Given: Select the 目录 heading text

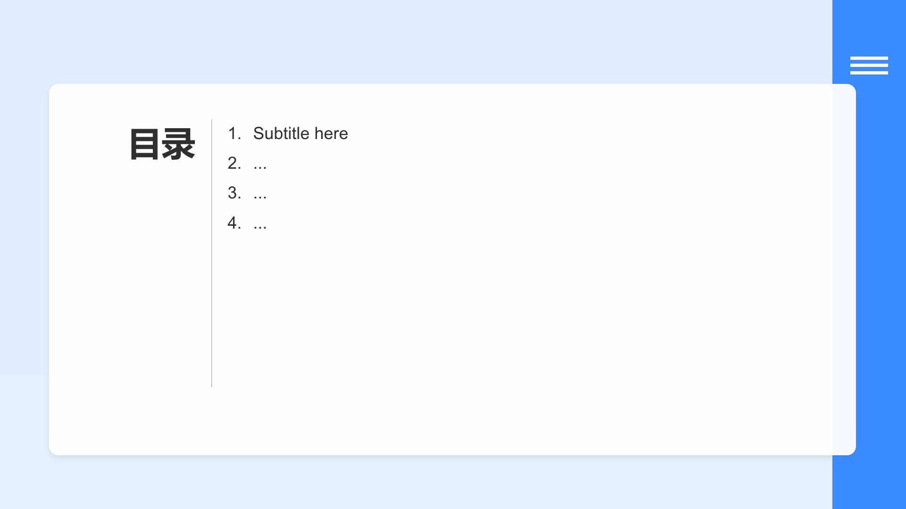Looking at the screenshot, I should (x=162, y=144).
